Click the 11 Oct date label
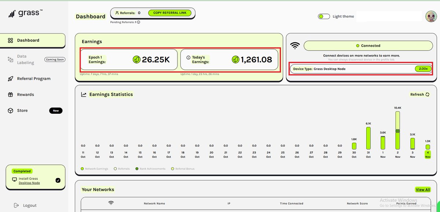 [x=83, y=154]
